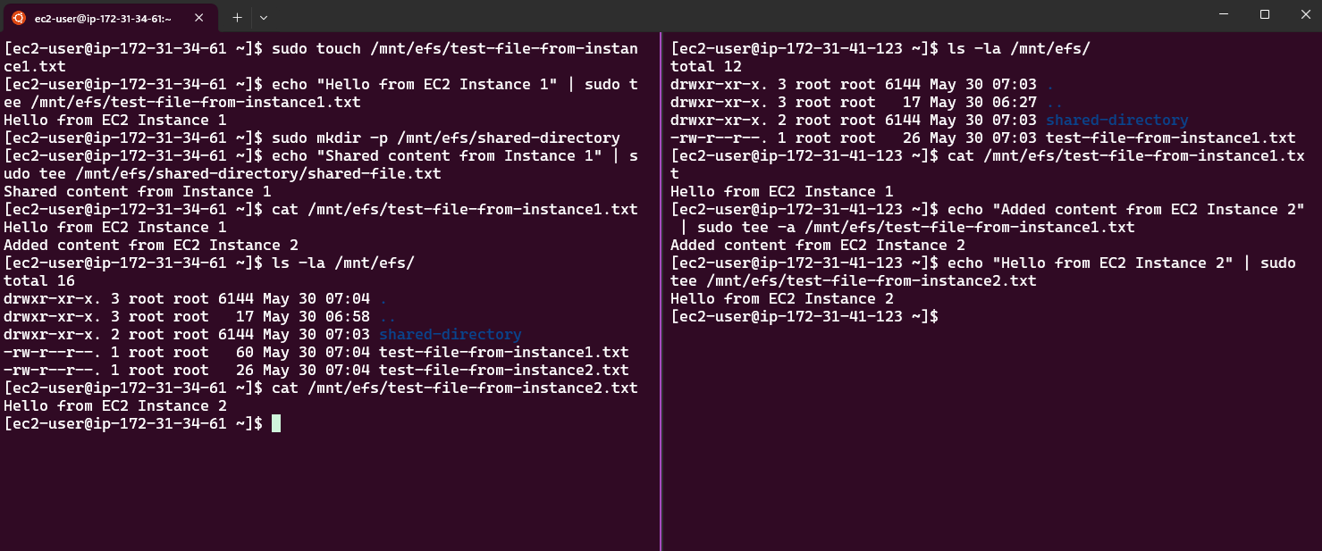Screen dimensions: 1322x551
Task: Click test-file-from-instance2.txt in the left ls output
Action: [x=504, y=370]
